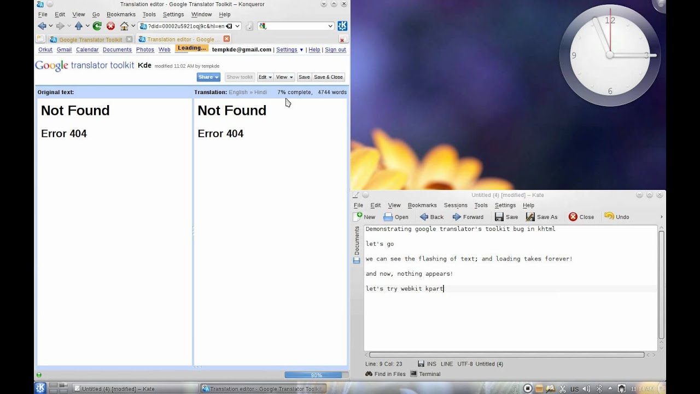Switch to Kate via taskbar entry
700x394 pixels.
coord(135,389)
